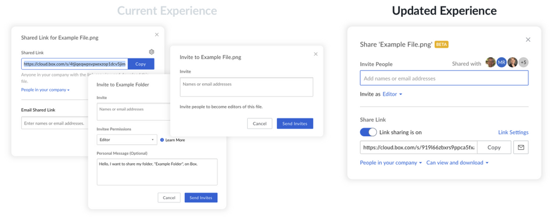The image size is (555, 219).
Task: Click the third collaborator photo avatar
Action: pyautogui.click(x=513, y=63)
